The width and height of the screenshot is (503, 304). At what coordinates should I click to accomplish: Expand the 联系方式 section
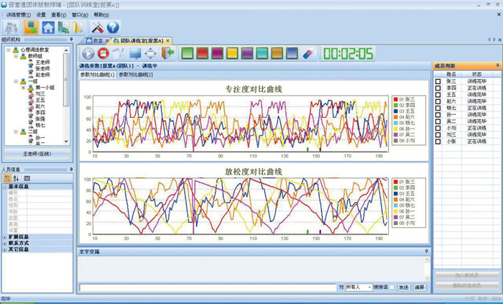pyautogui.click(x=5, y=243)
